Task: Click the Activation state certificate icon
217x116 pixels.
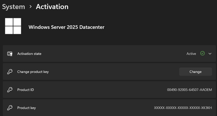Action: 10,54
